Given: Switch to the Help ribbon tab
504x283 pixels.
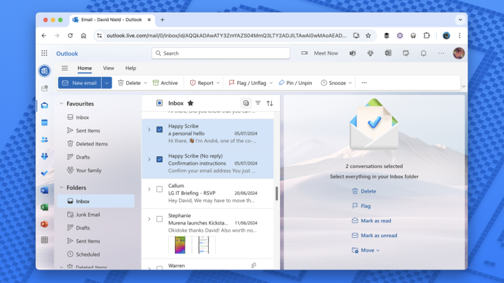Looking at the screenshot, I should pyautogui.click(x=130, y=68).
